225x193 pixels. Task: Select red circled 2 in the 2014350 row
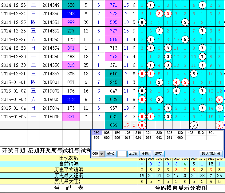[x=159, y=14]
